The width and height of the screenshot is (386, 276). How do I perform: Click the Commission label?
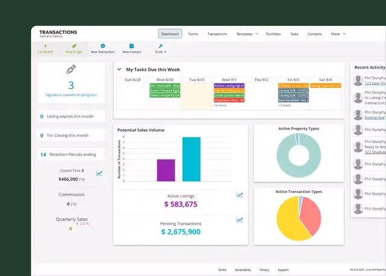pos(72,194)
